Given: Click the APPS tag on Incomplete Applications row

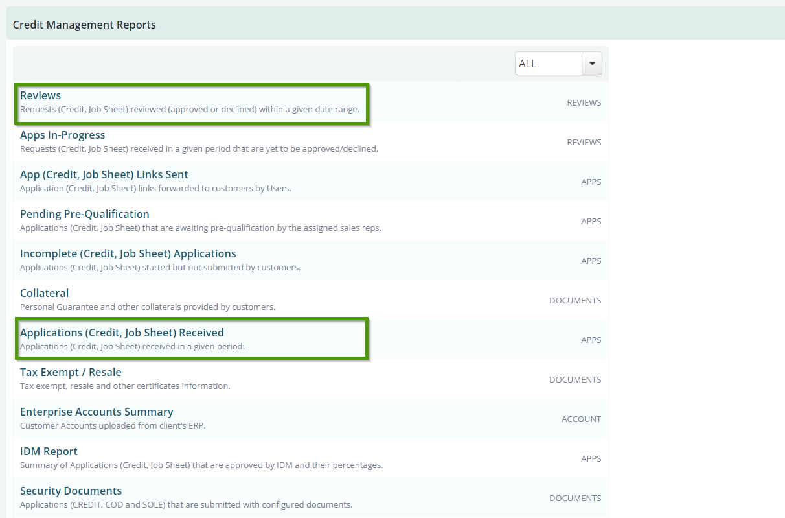Looking at the screenshot, I should tap(591, 261).
